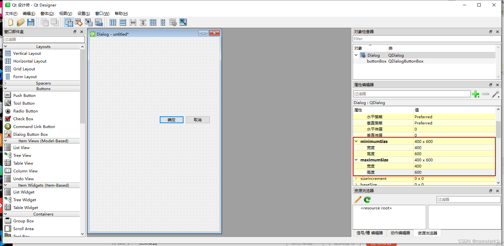Collapse the minimumSize property group
The height and width of the screenshot is (246, 504).
coord(356,141)
